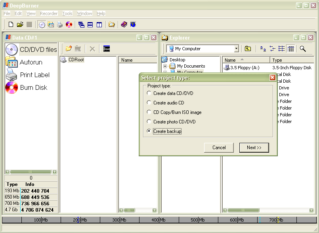The width and height of the screenshot is (319, 233).
Task: Open the Recorder menu
Action: [x=49, y=13]
